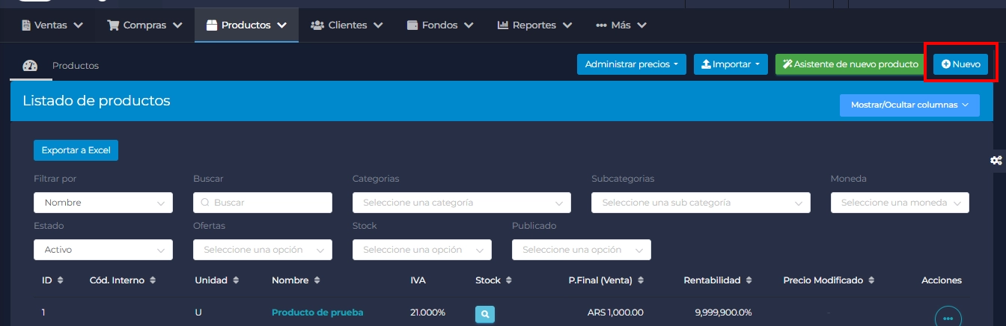Image resolution: width=1006 pixels, height=326 pixels.
Task: Sort by Stock column
Action: click(x=509, y=280)
